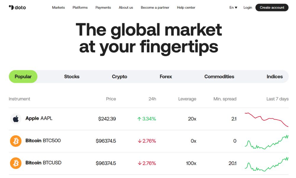Screen dimensions: 296x178
Task: Click the red down arrow for BTC500
Action: [140, 141]
